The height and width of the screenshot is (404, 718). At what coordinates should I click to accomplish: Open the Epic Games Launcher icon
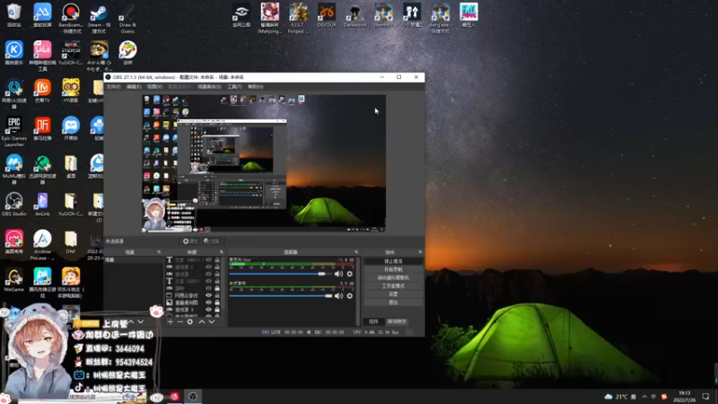tap(13, 131)
